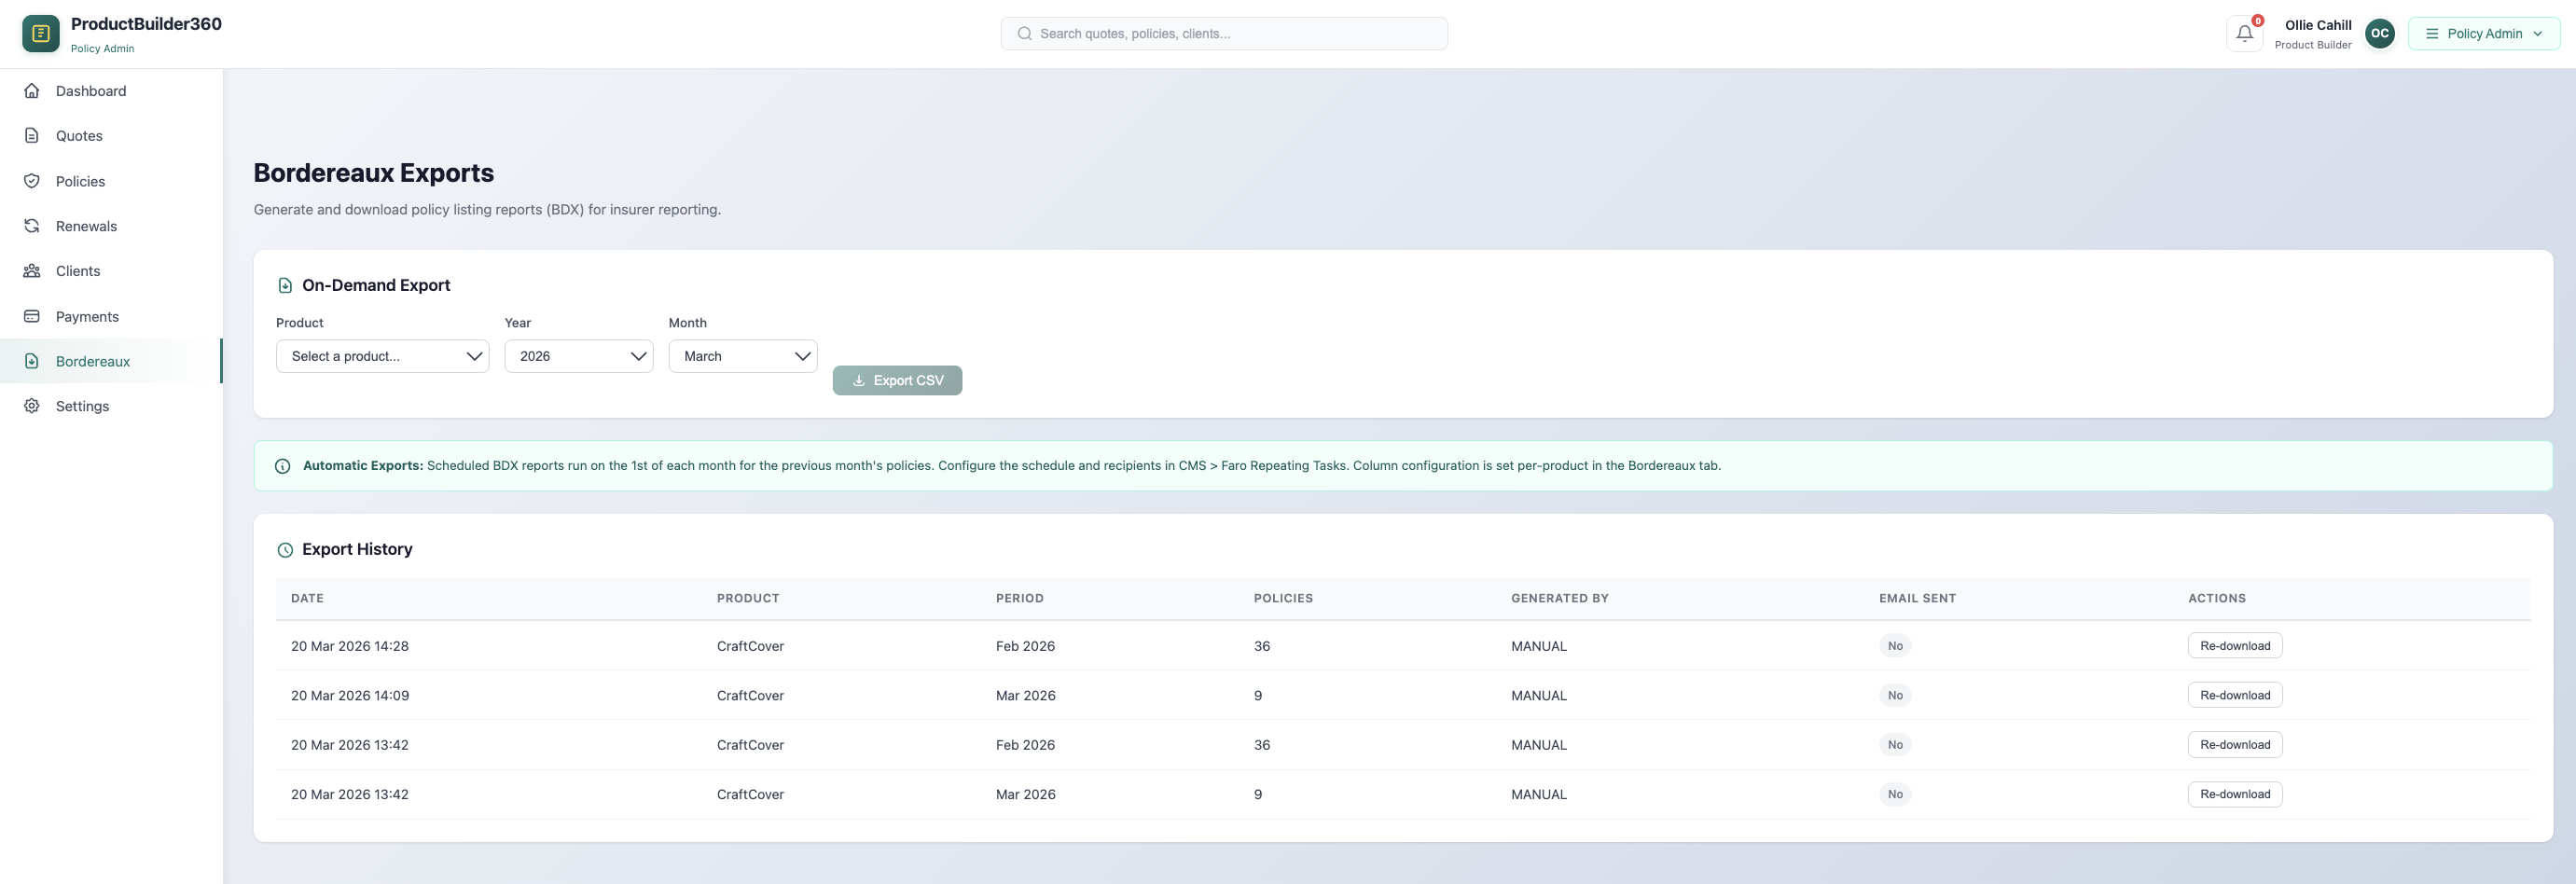This screenshot has width=2576, height=884.
Task: Click the Dashboard home icon
Action: click(x=32, y=91)
